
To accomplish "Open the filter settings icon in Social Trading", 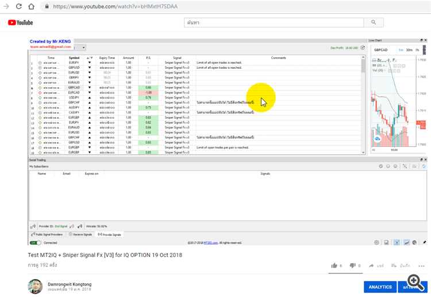I will 405,166.
